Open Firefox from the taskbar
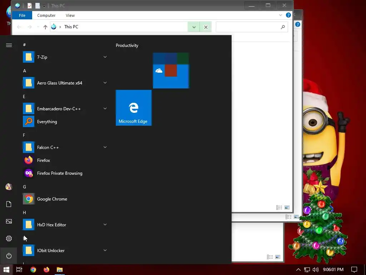The image size is (366, 275). point(46,270)
